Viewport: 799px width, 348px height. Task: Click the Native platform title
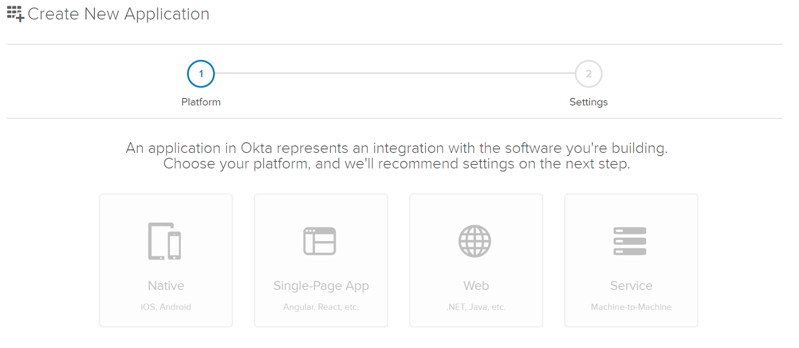pyautogui.click(x=166, y=286)
